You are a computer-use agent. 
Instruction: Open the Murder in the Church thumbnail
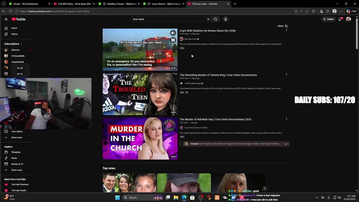pyautogui.click(x=140, y=138)
